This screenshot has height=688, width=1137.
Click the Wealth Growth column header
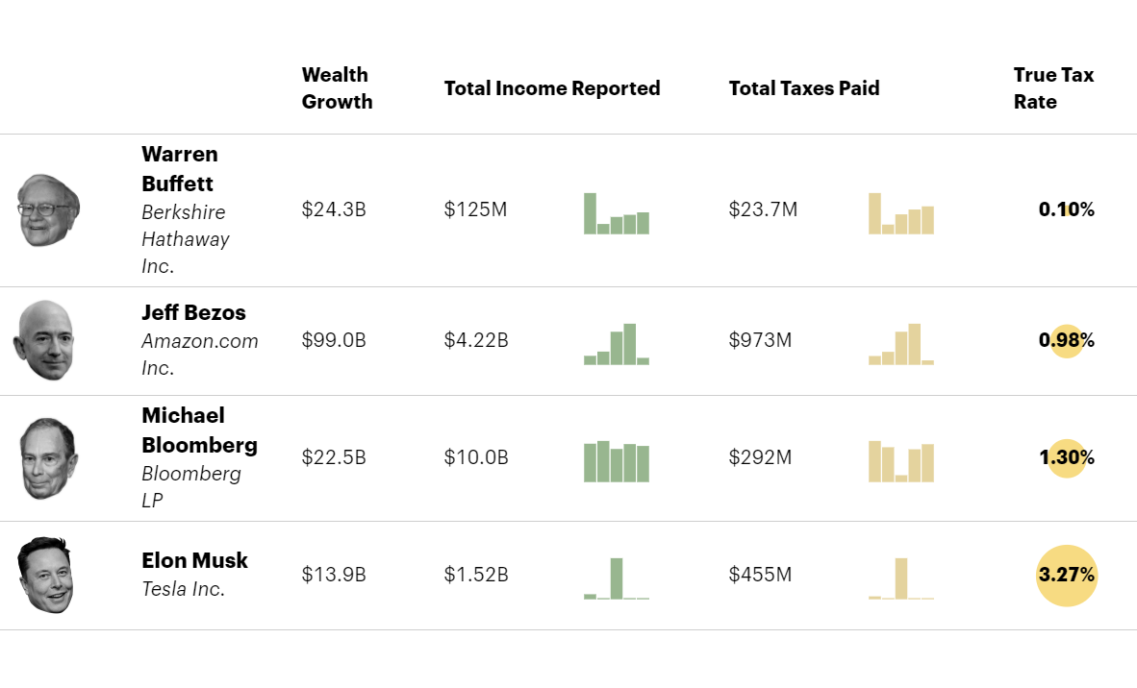[x=337, y=88]
